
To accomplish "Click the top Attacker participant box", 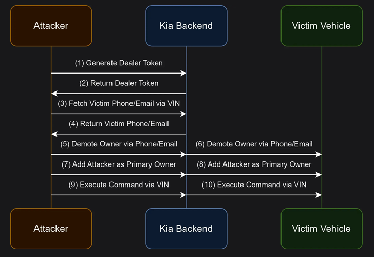I will point(51,26).
